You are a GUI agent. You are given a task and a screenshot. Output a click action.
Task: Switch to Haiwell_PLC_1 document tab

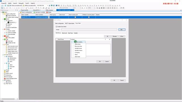37,10
